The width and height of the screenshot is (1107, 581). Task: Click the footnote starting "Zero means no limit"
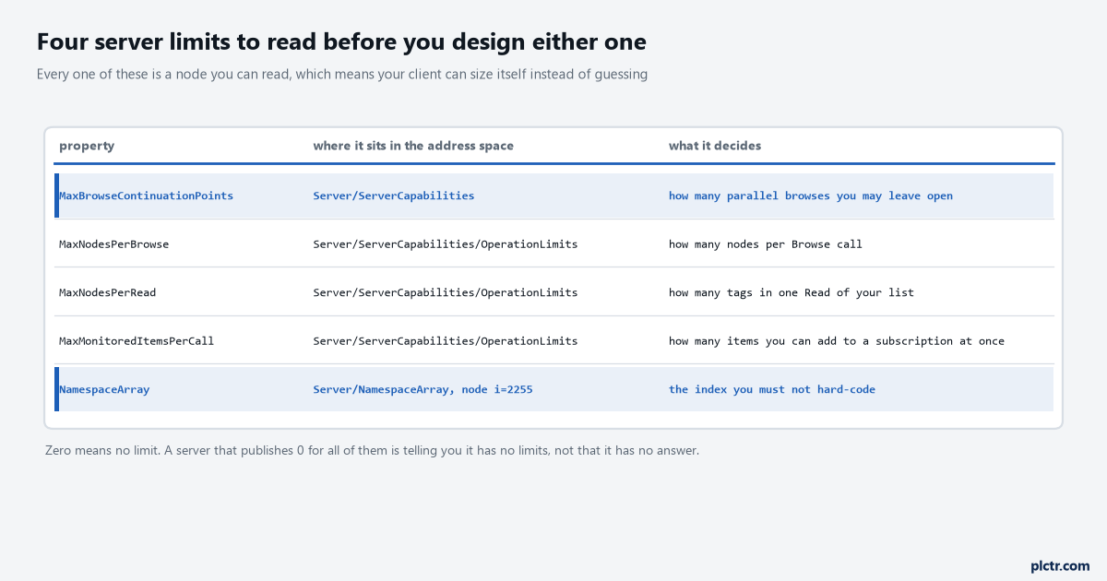[372, 451]
